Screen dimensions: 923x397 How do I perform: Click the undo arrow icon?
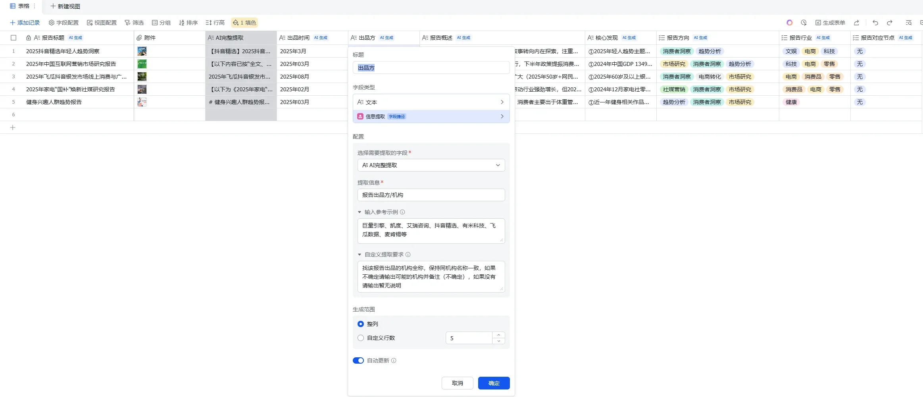[x=875, y=23]
